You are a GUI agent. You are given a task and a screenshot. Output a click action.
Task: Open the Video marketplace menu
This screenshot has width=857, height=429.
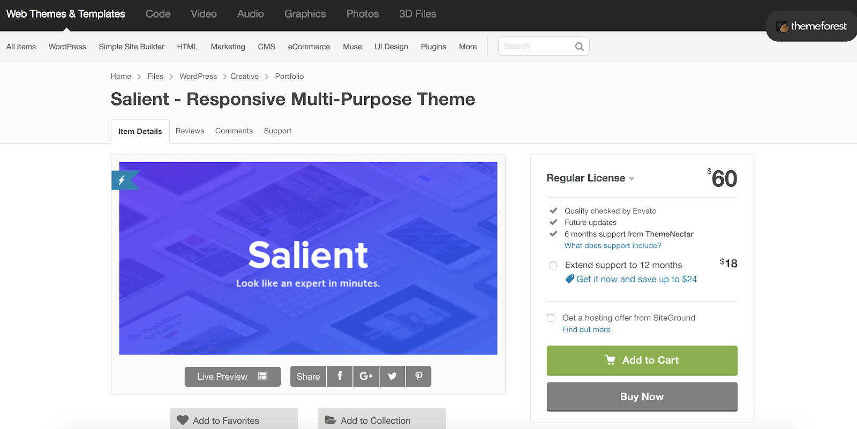[x=204, y=14]
